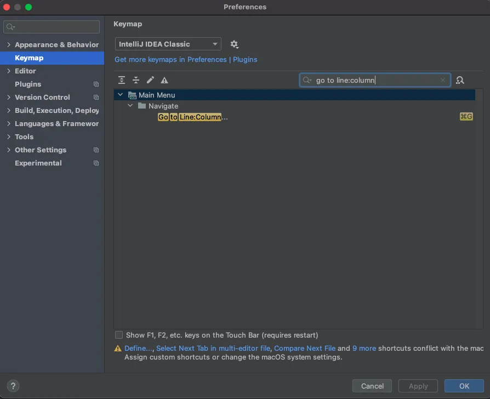Collapse the Navigate tree node
This screenshot has width=490, height=399.
click(130, 106)
